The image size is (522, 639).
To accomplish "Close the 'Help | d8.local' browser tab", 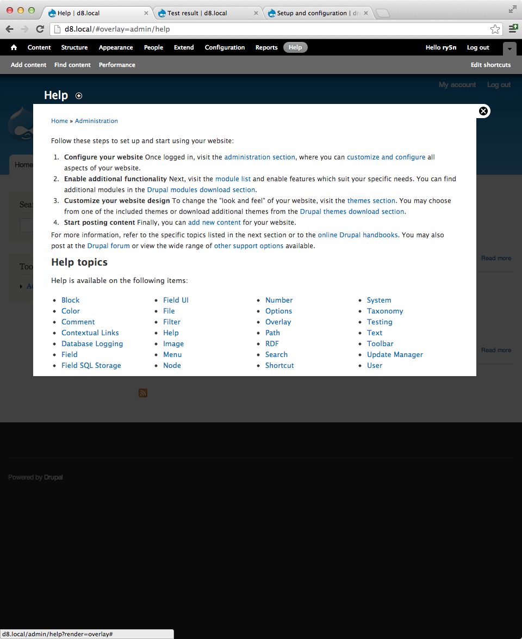I will coord(146,13).
